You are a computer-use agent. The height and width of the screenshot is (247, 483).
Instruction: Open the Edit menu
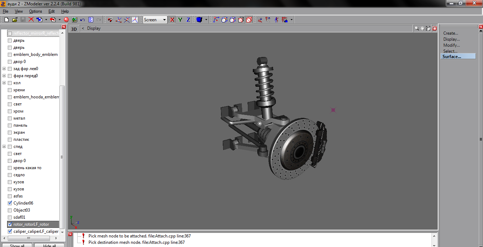pos(51,11)
